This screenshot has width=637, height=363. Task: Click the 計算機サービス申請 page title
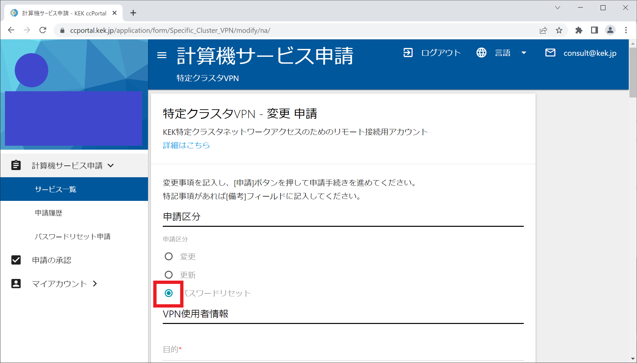click(x=265, y=56)
